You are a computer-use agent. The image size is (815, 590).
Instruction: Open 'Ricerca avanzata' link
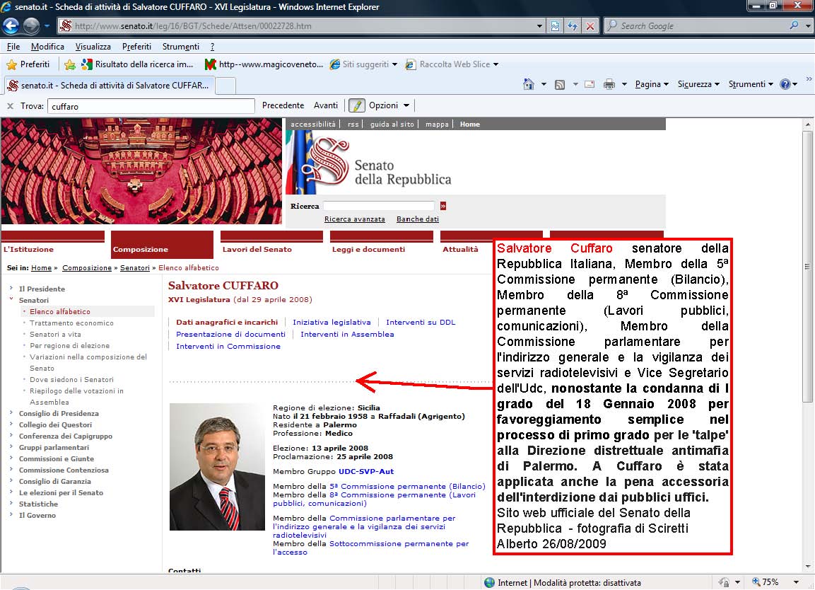tap(354, 219)
